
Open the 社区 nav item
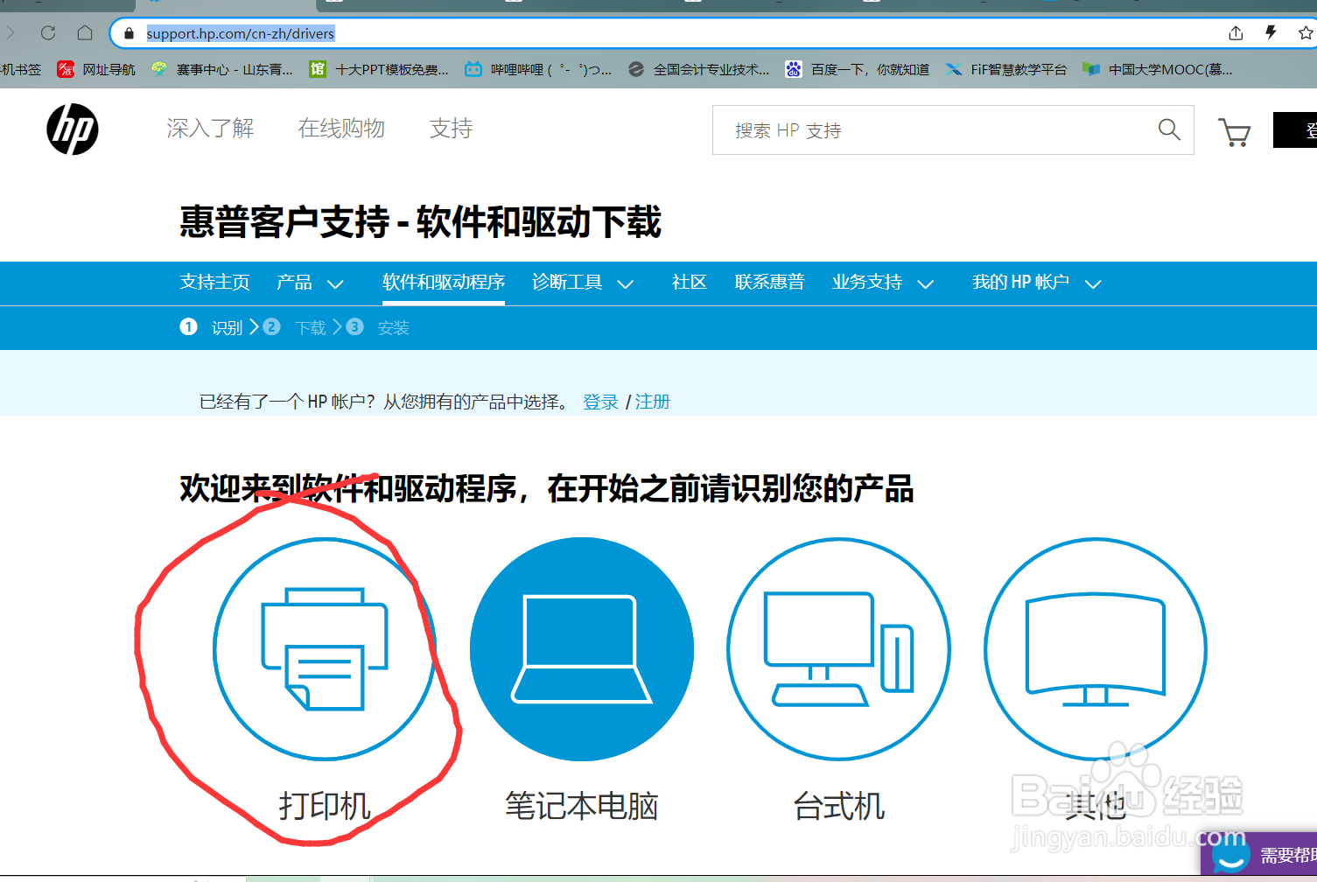coord(690,283)
